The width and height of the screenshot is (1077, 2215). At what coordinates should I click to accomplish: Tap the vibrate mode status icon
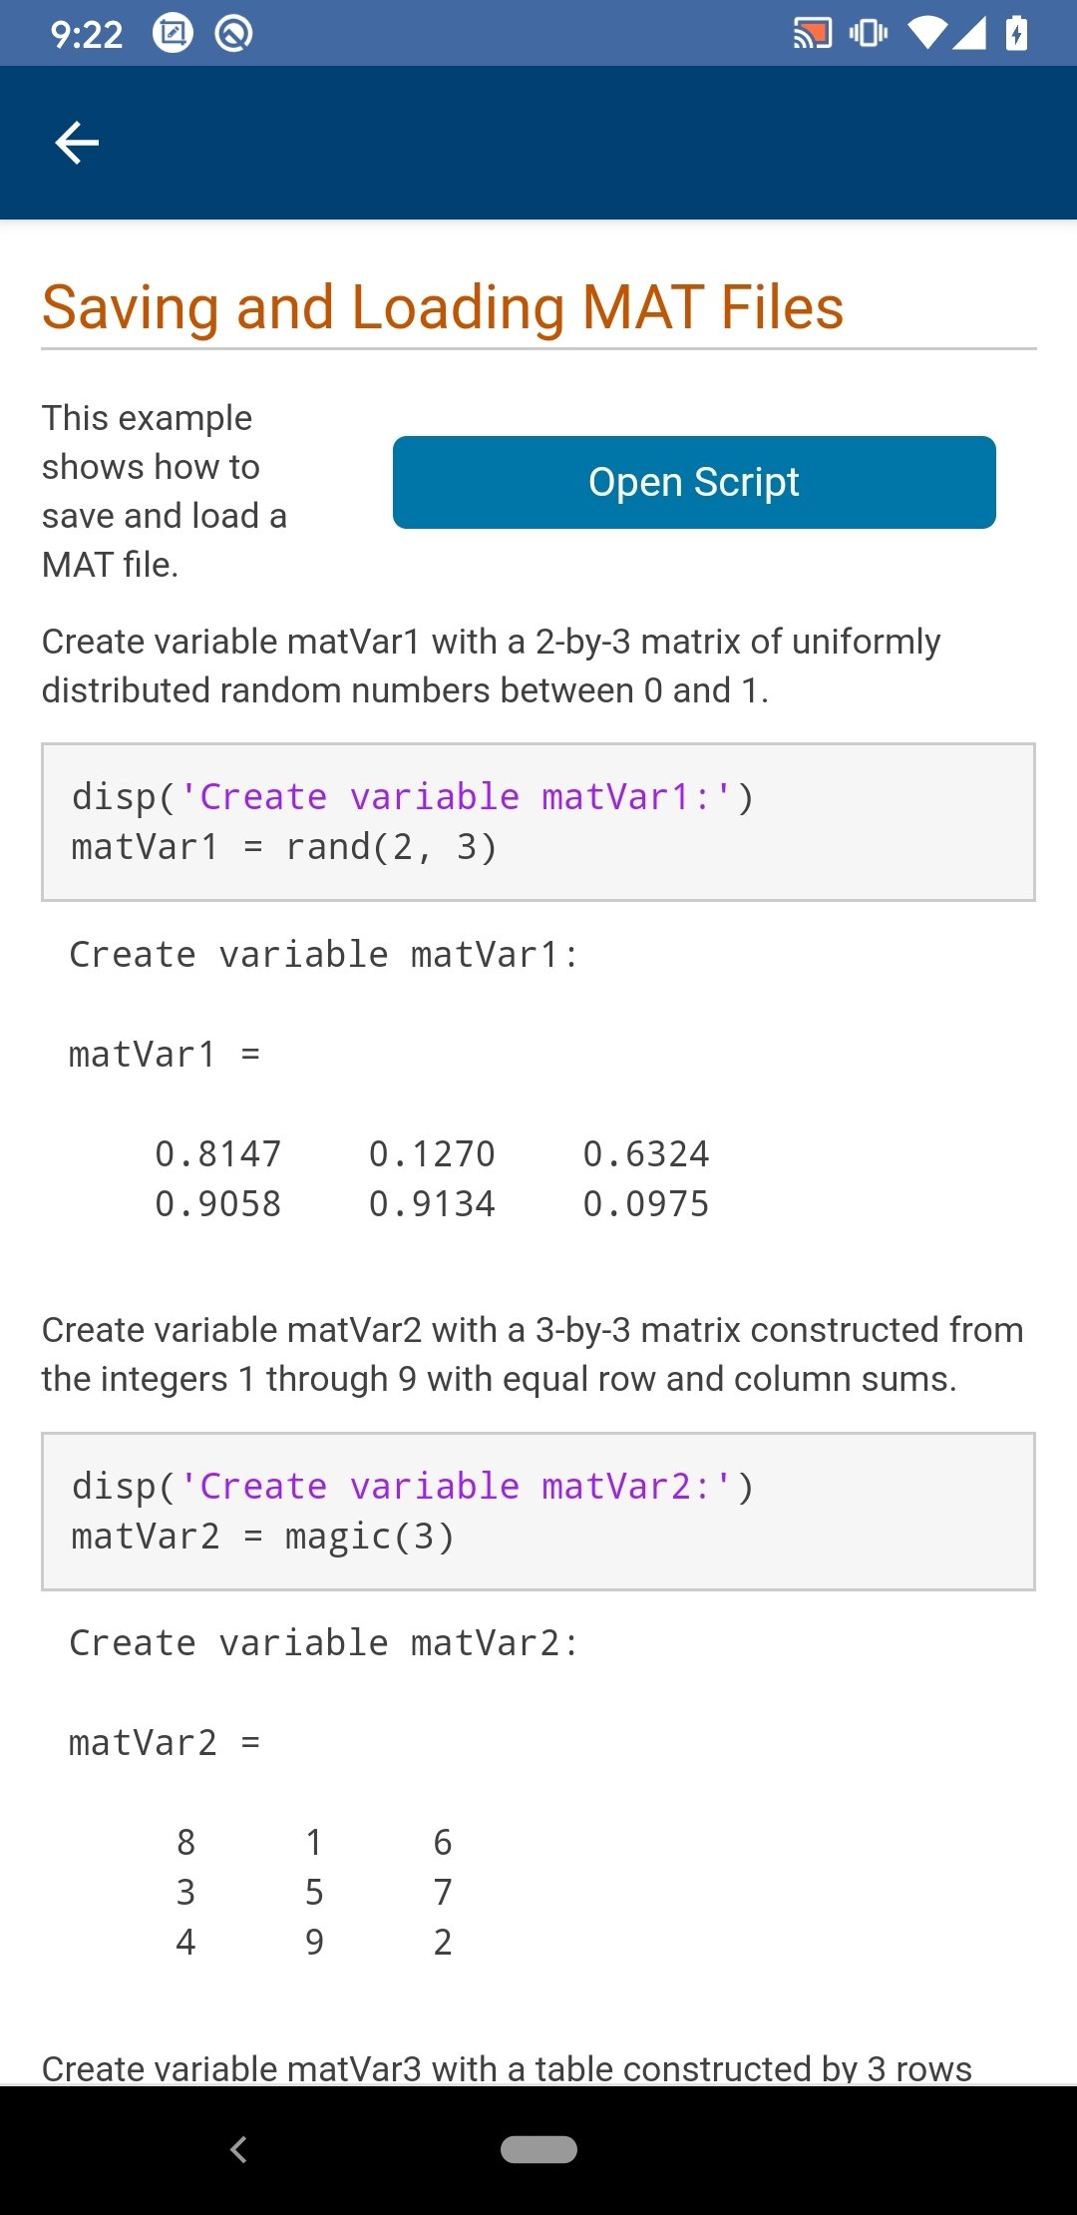(x=869, y=34)
